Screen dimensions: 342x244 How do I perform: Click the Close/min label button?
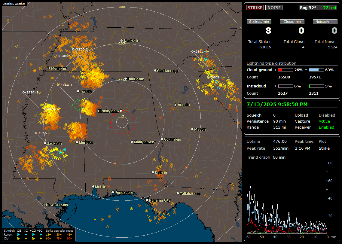click(x=292, y=22)
